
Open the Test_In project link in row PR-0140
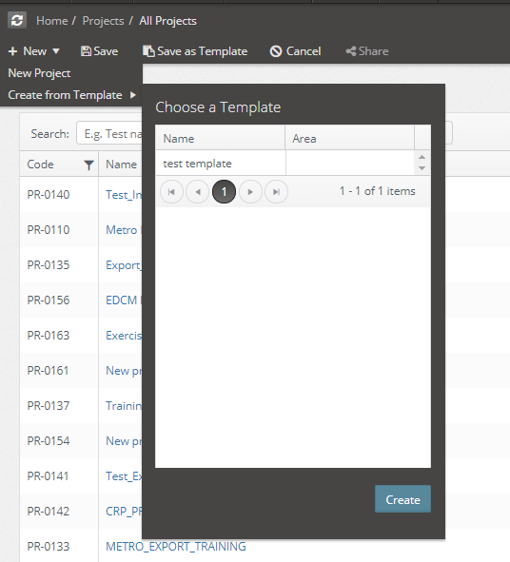click(x=124, y=195)
